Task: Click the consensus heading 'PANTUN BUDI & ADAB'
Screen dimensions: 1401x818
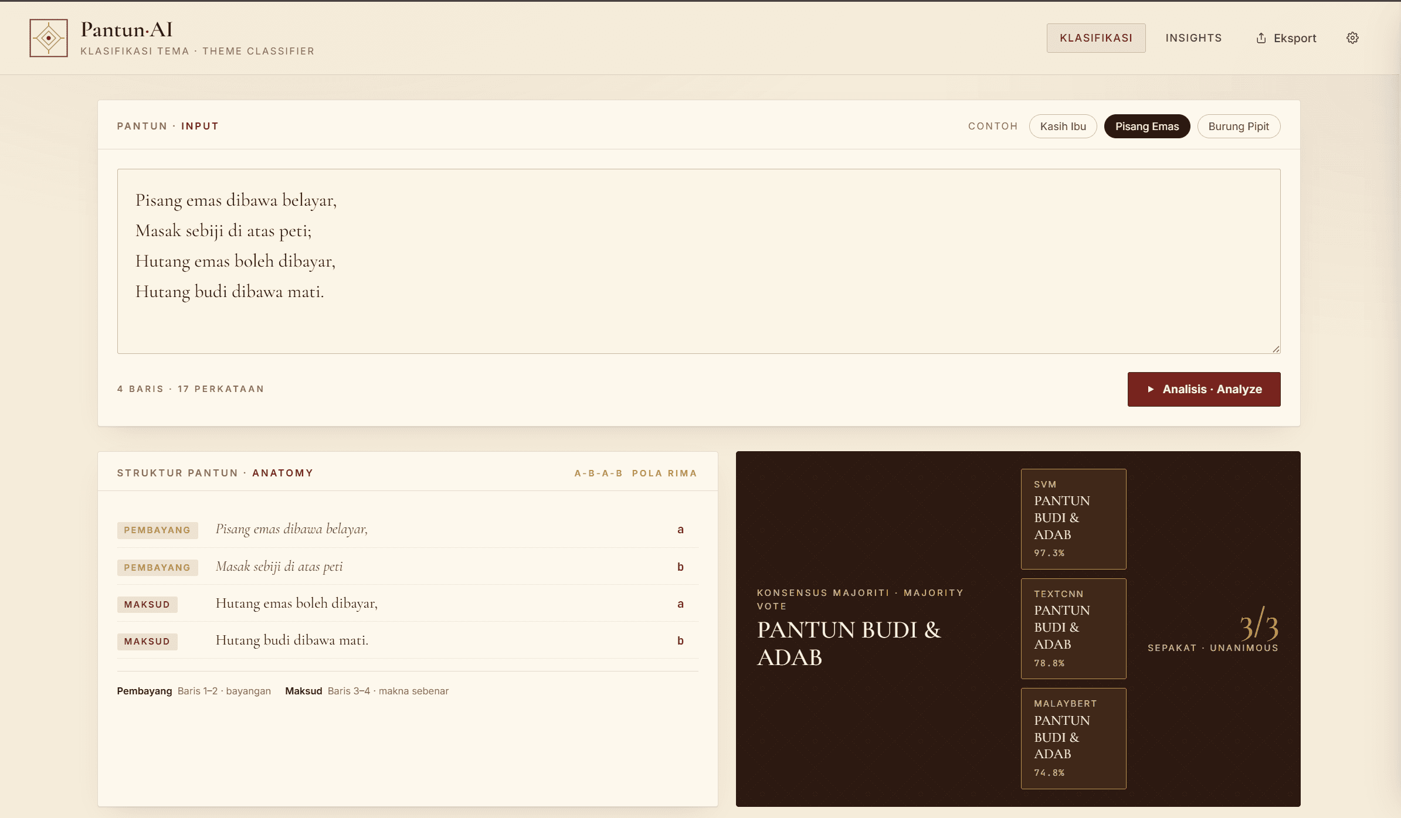Action: tap(849, 643)
